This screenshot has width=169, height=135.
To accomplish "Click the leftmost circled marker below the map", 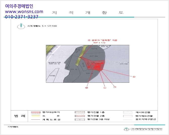I will click(x=87, y=88).
